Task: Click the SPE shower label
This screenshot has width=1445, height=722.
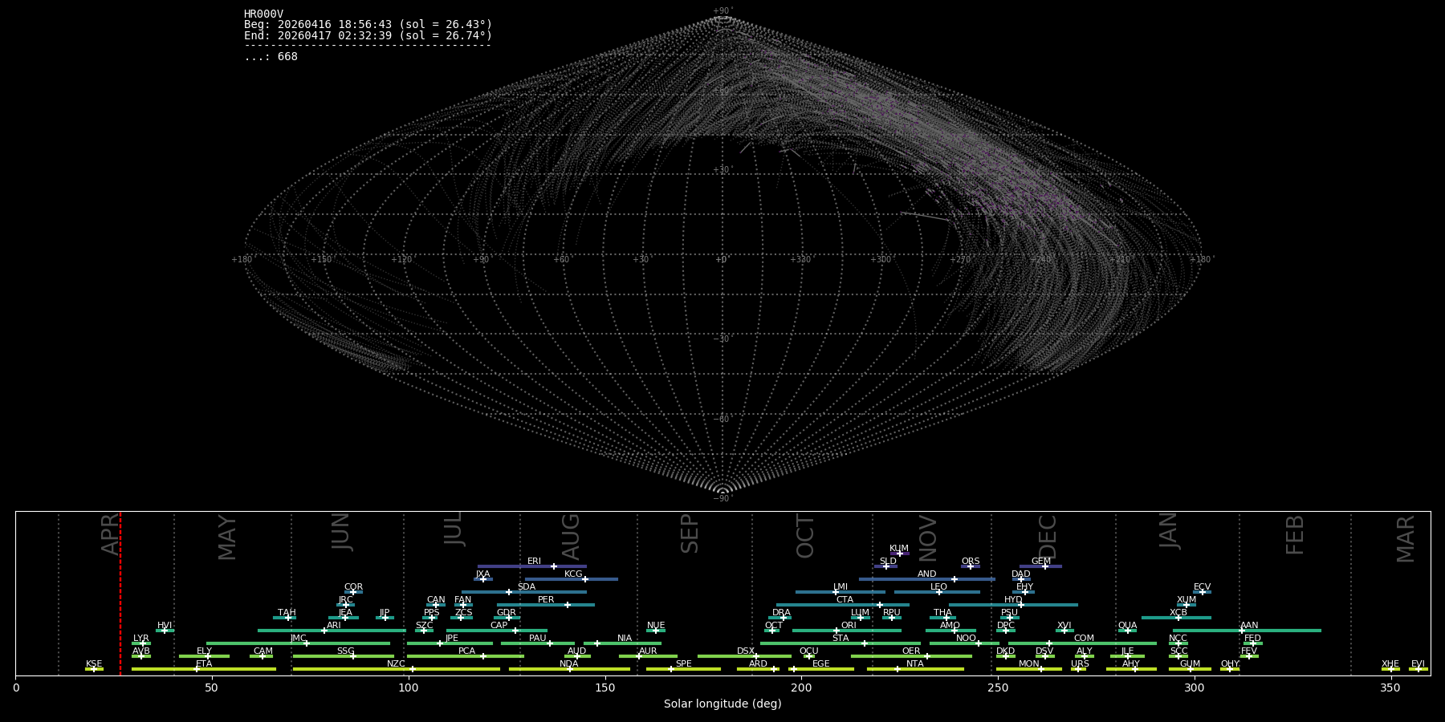Action: pyautogui.click(x=684, y=664)
